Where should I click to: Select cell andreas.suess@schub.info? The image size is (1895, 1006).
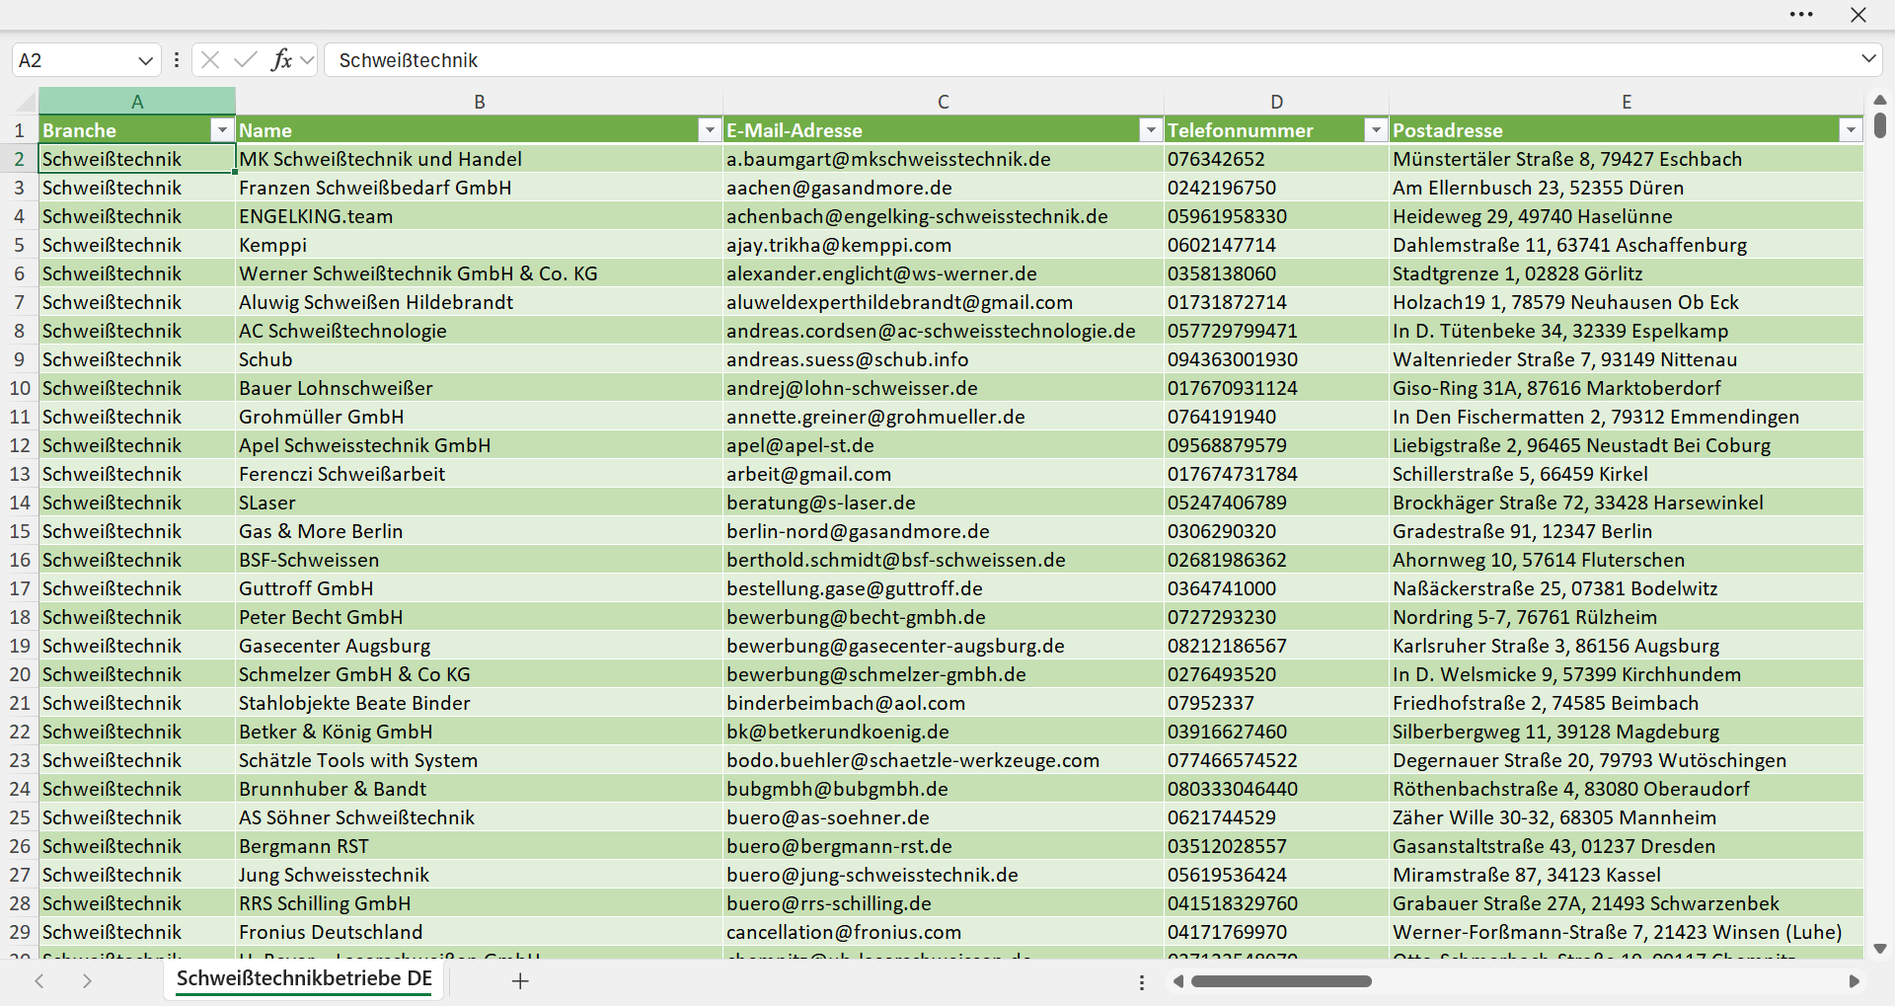pos(944,359)
